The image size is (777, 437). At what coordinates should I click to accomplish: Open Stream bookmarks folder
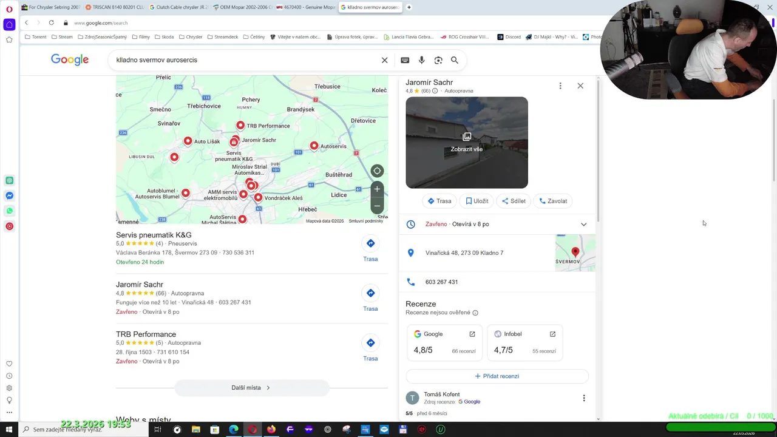click(62, 37)
